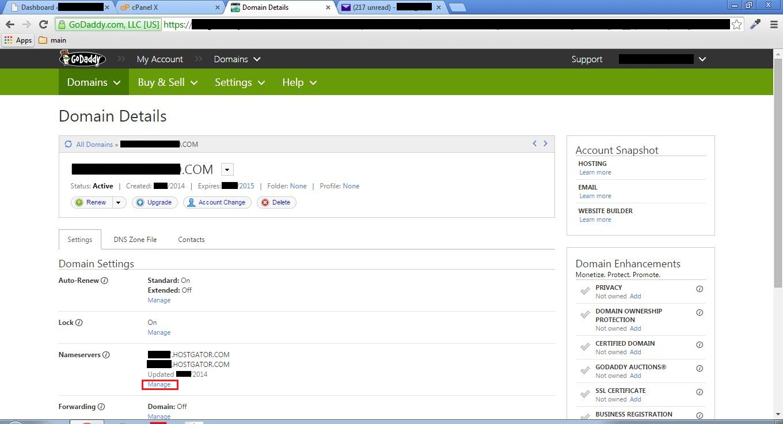
Task: Go back with browser back arrow
Action: pyautogui.click(x=10, y=24)
